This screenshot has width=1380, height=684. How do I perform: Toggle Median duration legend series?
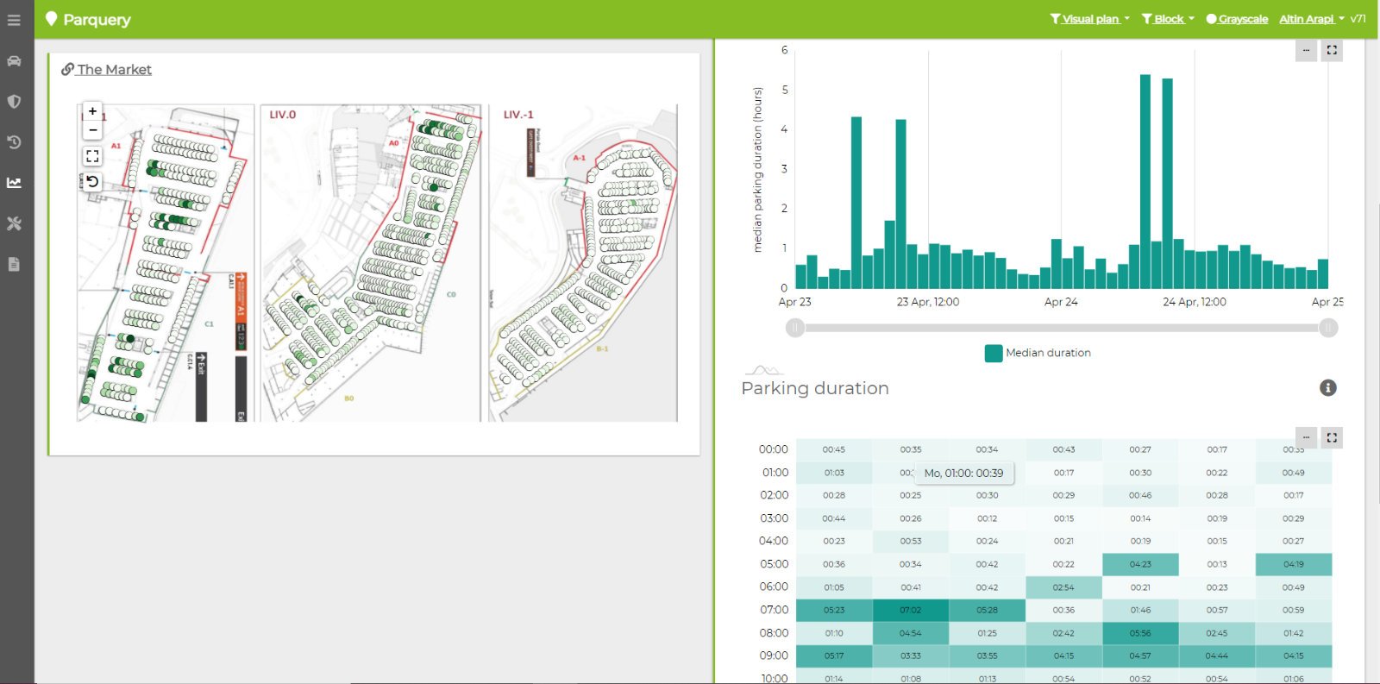click(x=1038, y=353)
